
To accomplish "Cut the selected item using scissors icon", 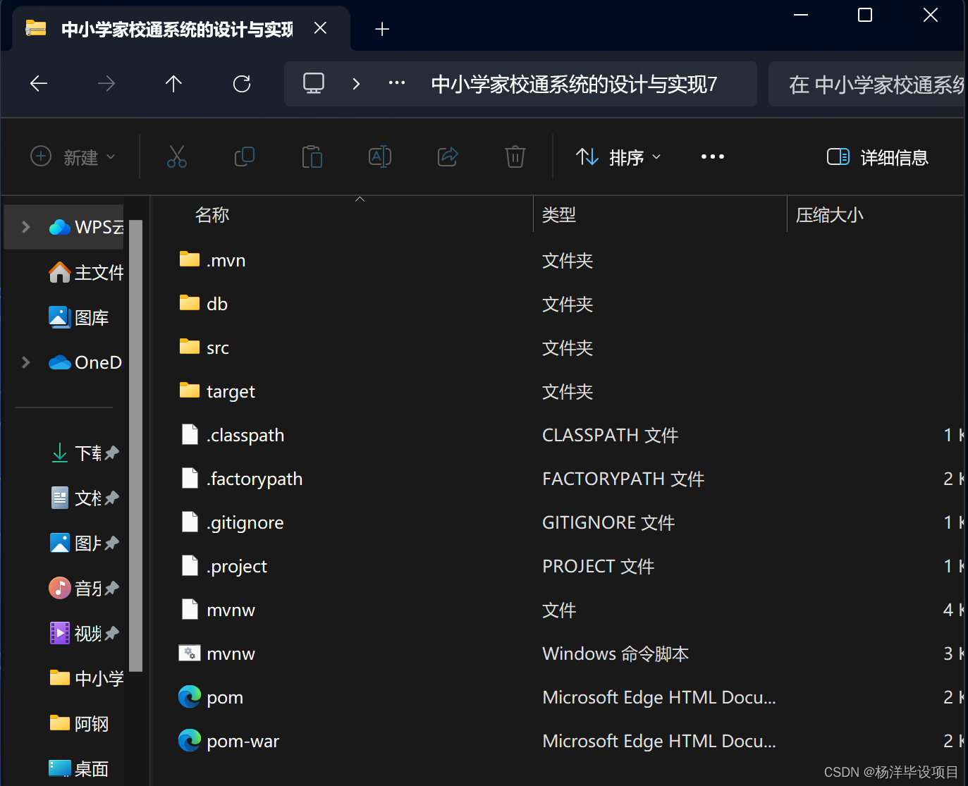I will [x=177, y=156].
